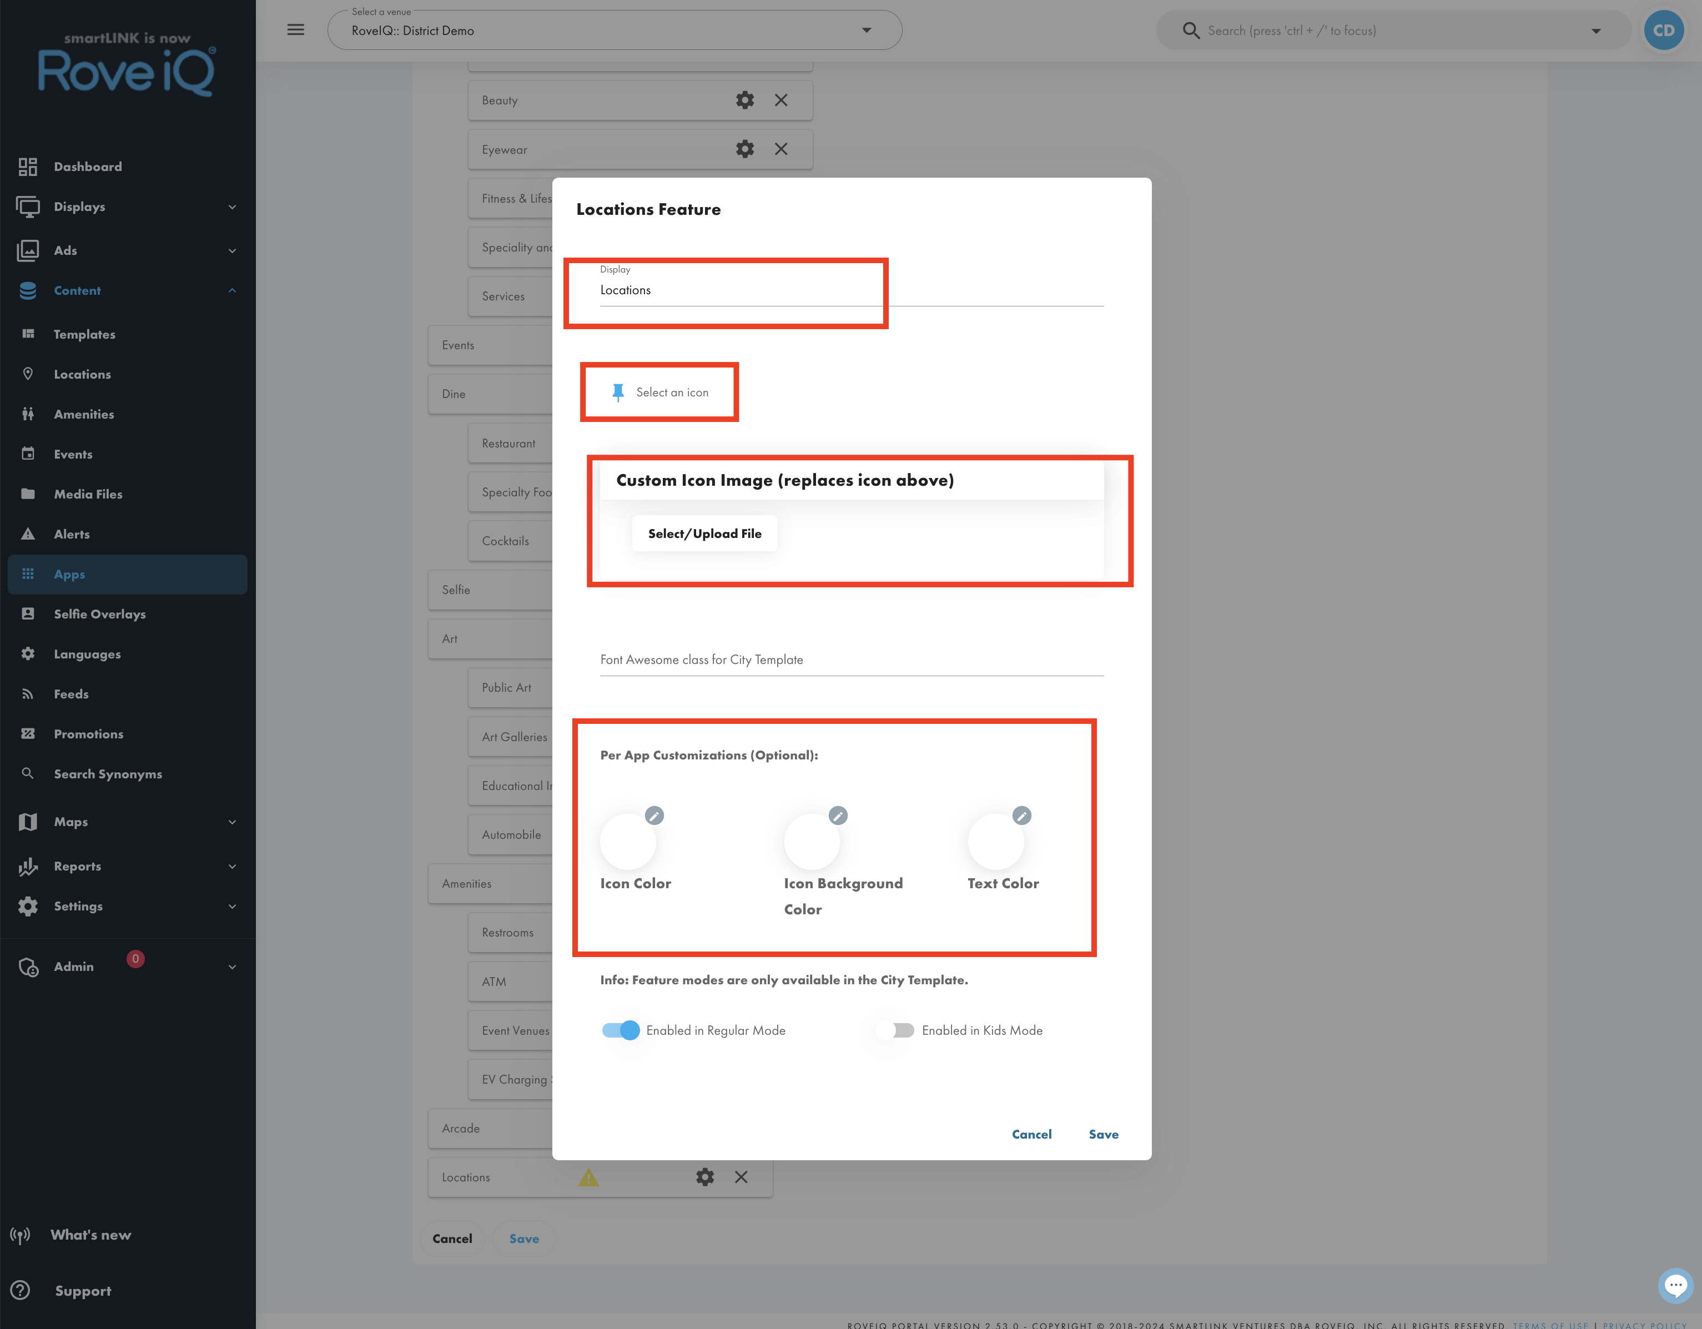Open Alerts in the sidebar
1702x1329 pixels.
(x=127, y=534)
